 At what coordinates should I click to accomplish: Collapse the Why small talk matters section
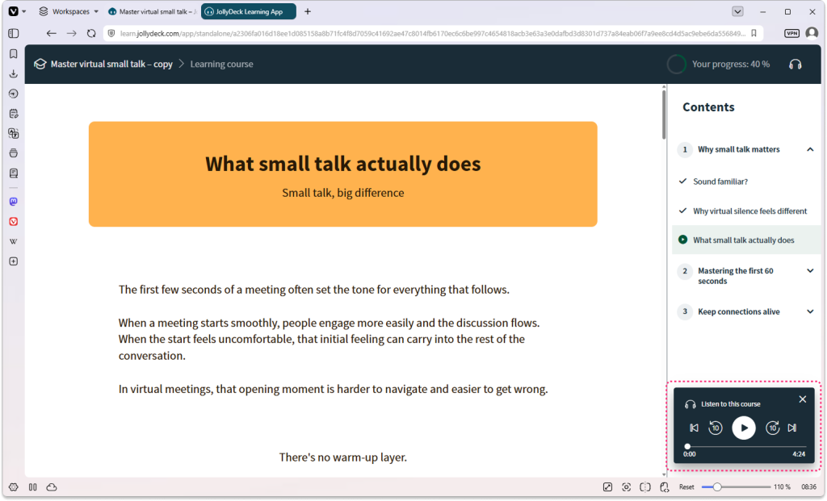tap(809, 149)
